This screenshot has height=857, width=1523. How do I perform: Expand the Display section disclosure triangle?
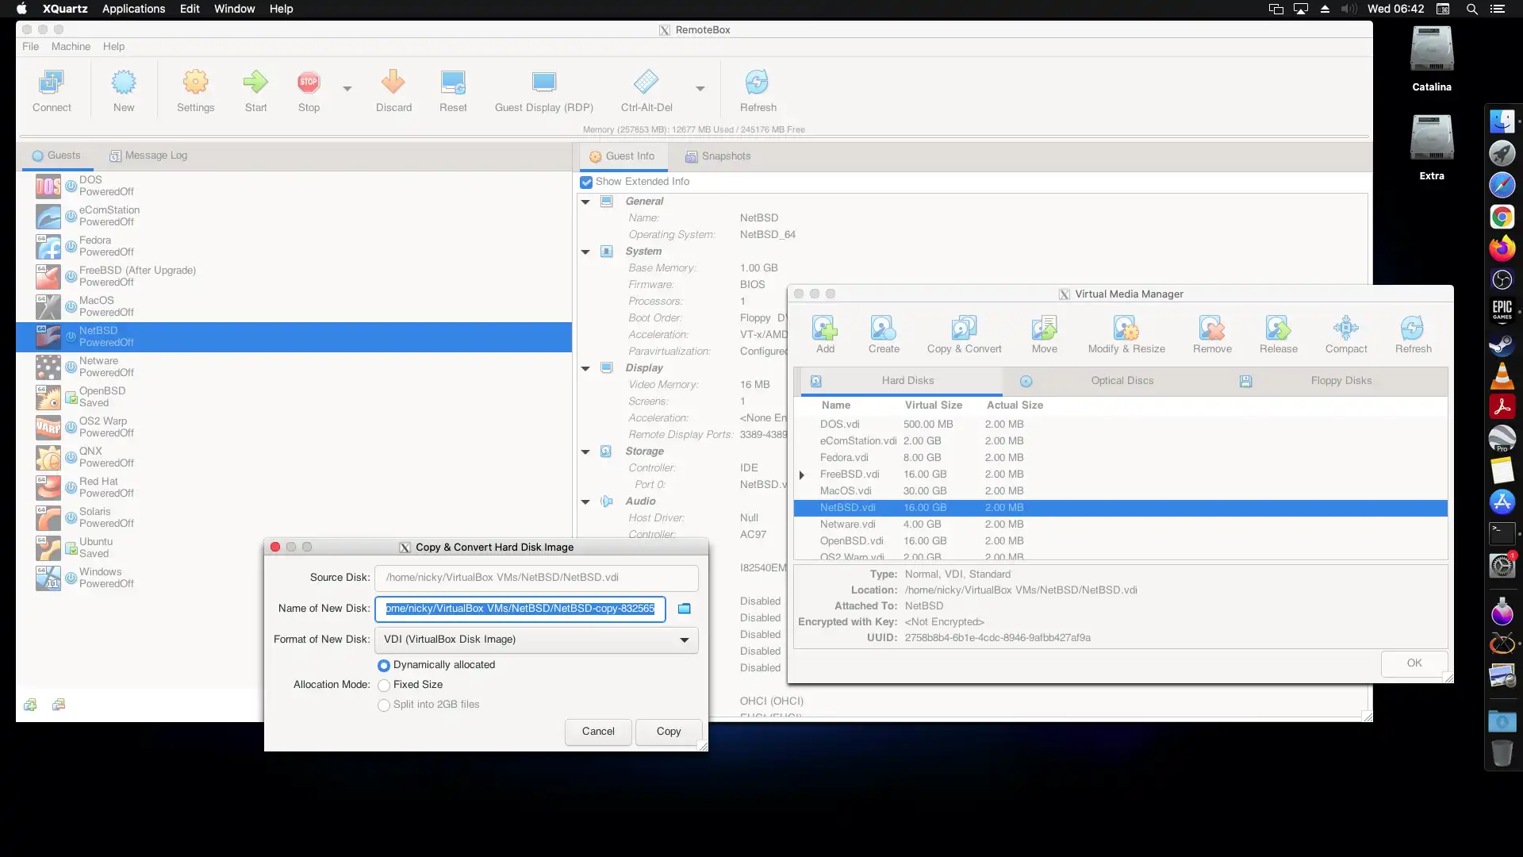[585, 367]
